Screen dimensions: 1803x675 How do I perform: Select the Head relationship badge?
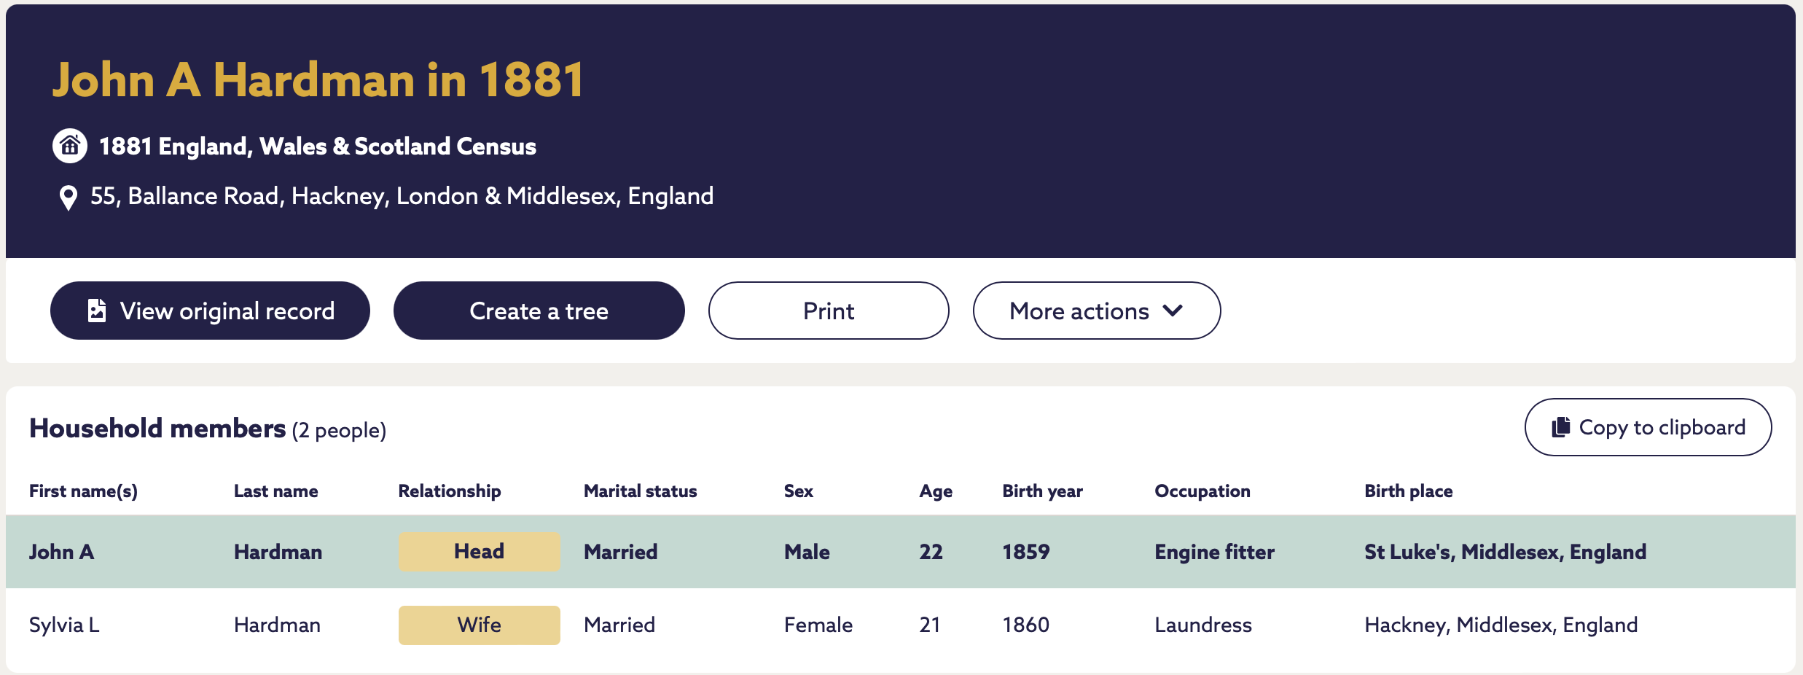[480, 551]
